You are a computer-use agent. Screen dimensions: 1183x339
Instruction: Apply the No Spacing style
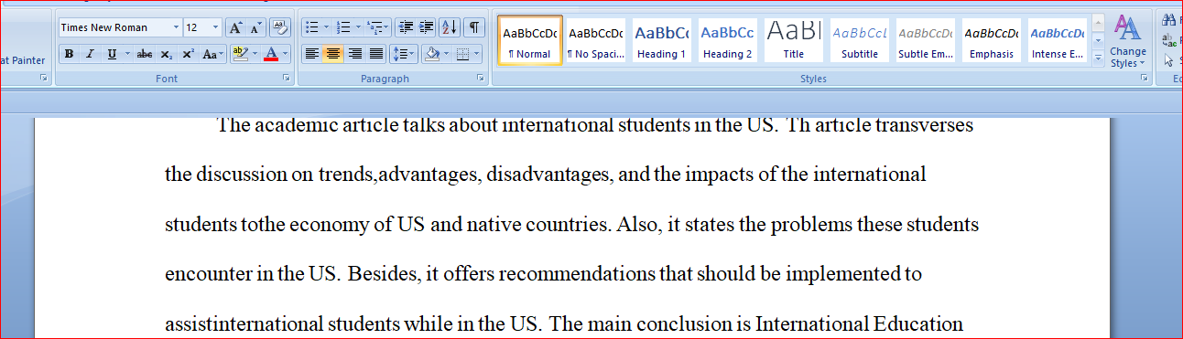[x=595, y=40]
